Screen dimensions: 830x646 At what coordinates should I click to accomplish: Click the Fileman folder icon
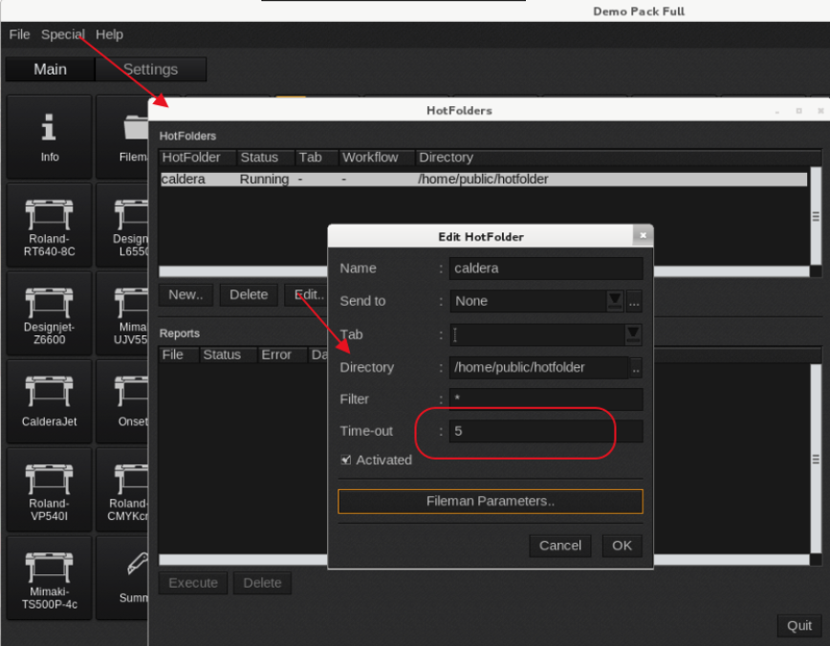coord(131,136)
